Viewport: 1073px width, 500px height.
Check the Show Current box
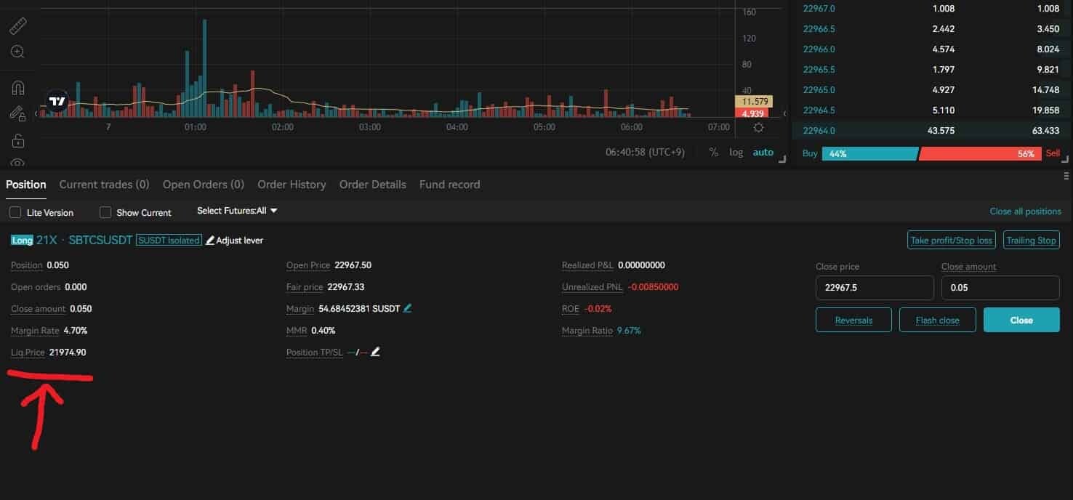coord(105,212)
